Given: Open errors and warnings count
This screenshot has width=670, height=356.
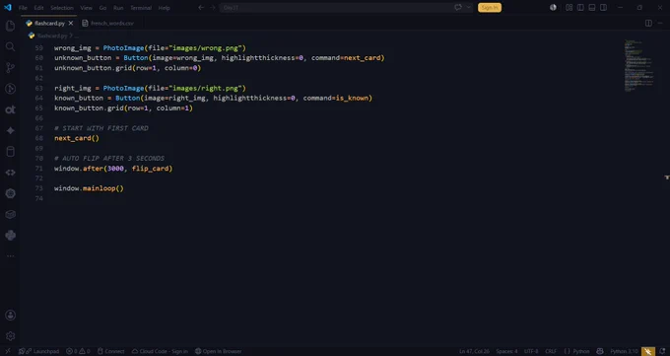Looking at the screenshot, I should point(78,351).
